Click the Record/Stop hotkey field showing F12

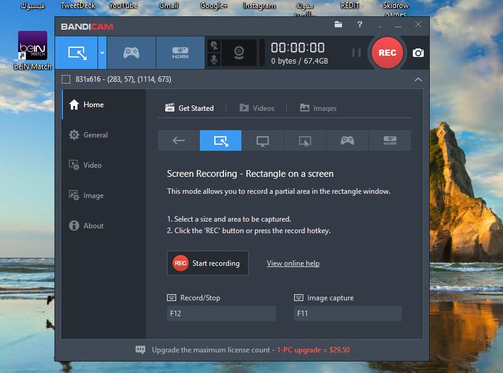click(221, 313)
